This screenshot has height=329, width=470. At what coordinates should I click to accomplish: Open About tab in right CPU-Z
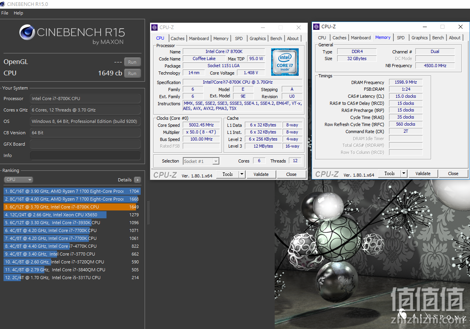point(455,37)
